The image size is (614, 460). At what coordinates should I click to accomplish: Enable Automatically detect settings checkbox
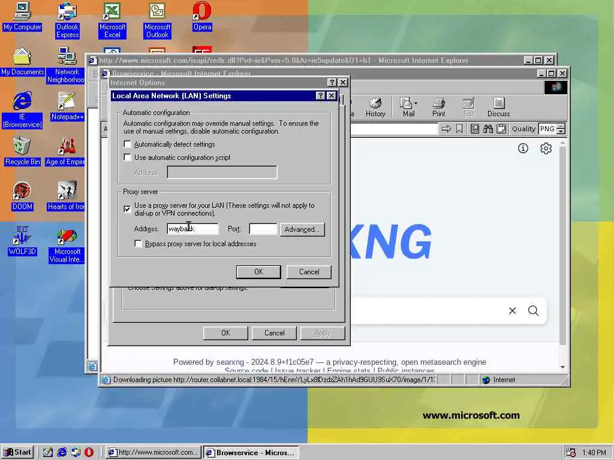coord(127,144)
